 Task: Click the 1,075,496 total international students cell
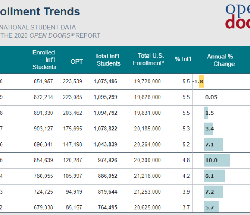[x=105, y=81]
